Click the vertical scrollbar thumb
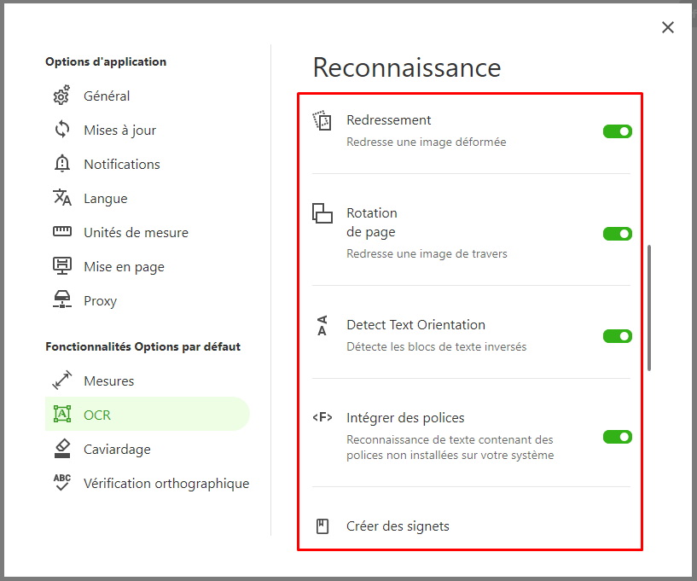This screenshot has width=697, height=581. (649, 308)
